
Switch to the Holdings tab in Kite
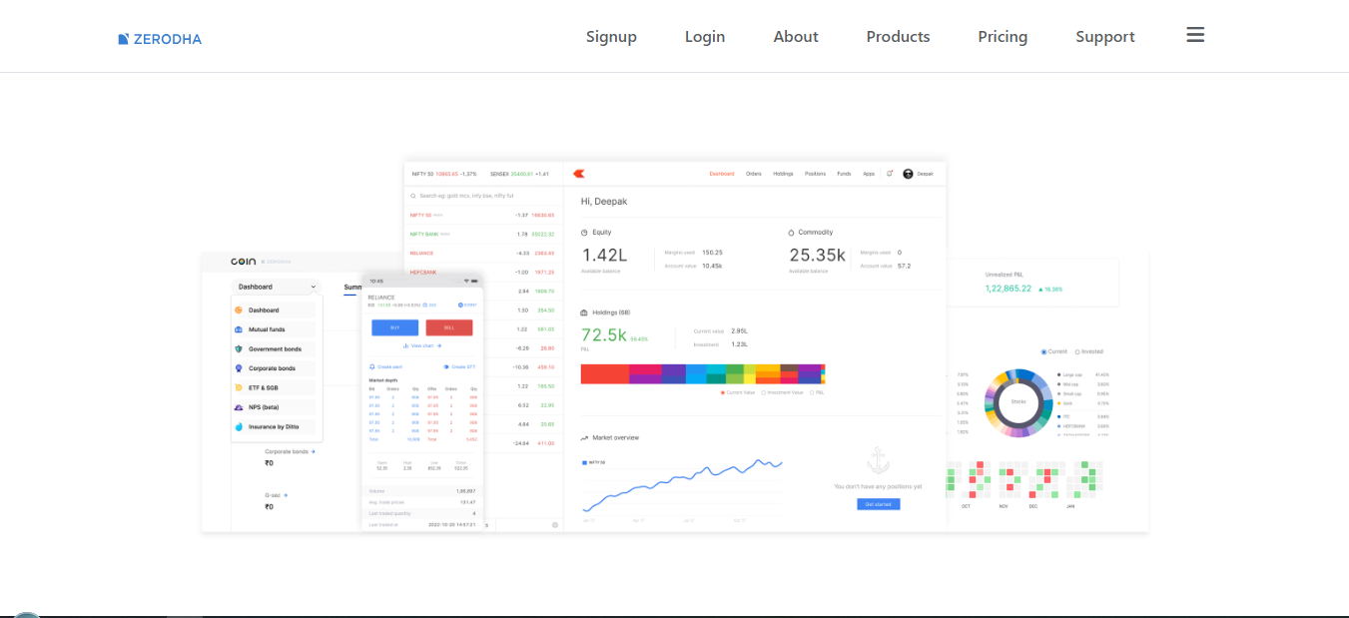click(x=783, y=174)
